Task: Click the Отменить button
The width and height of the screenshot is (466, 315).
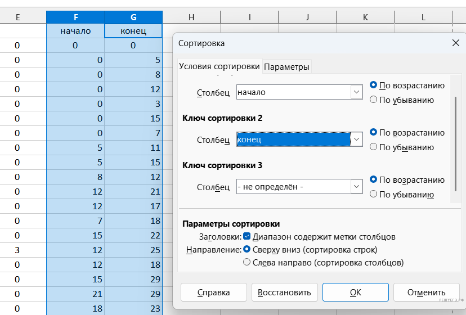Action: coord(427,292)
